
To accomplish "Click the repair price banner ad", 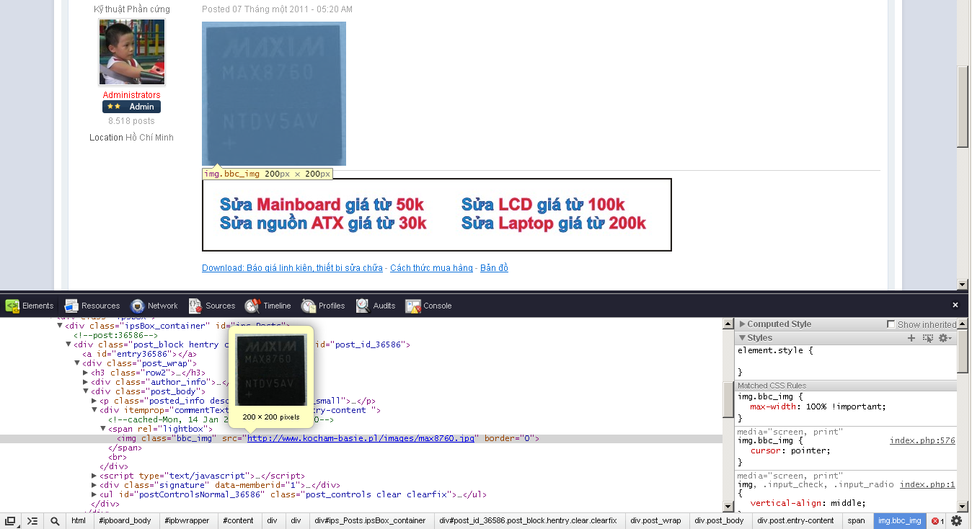I will (x=437, y=215).
